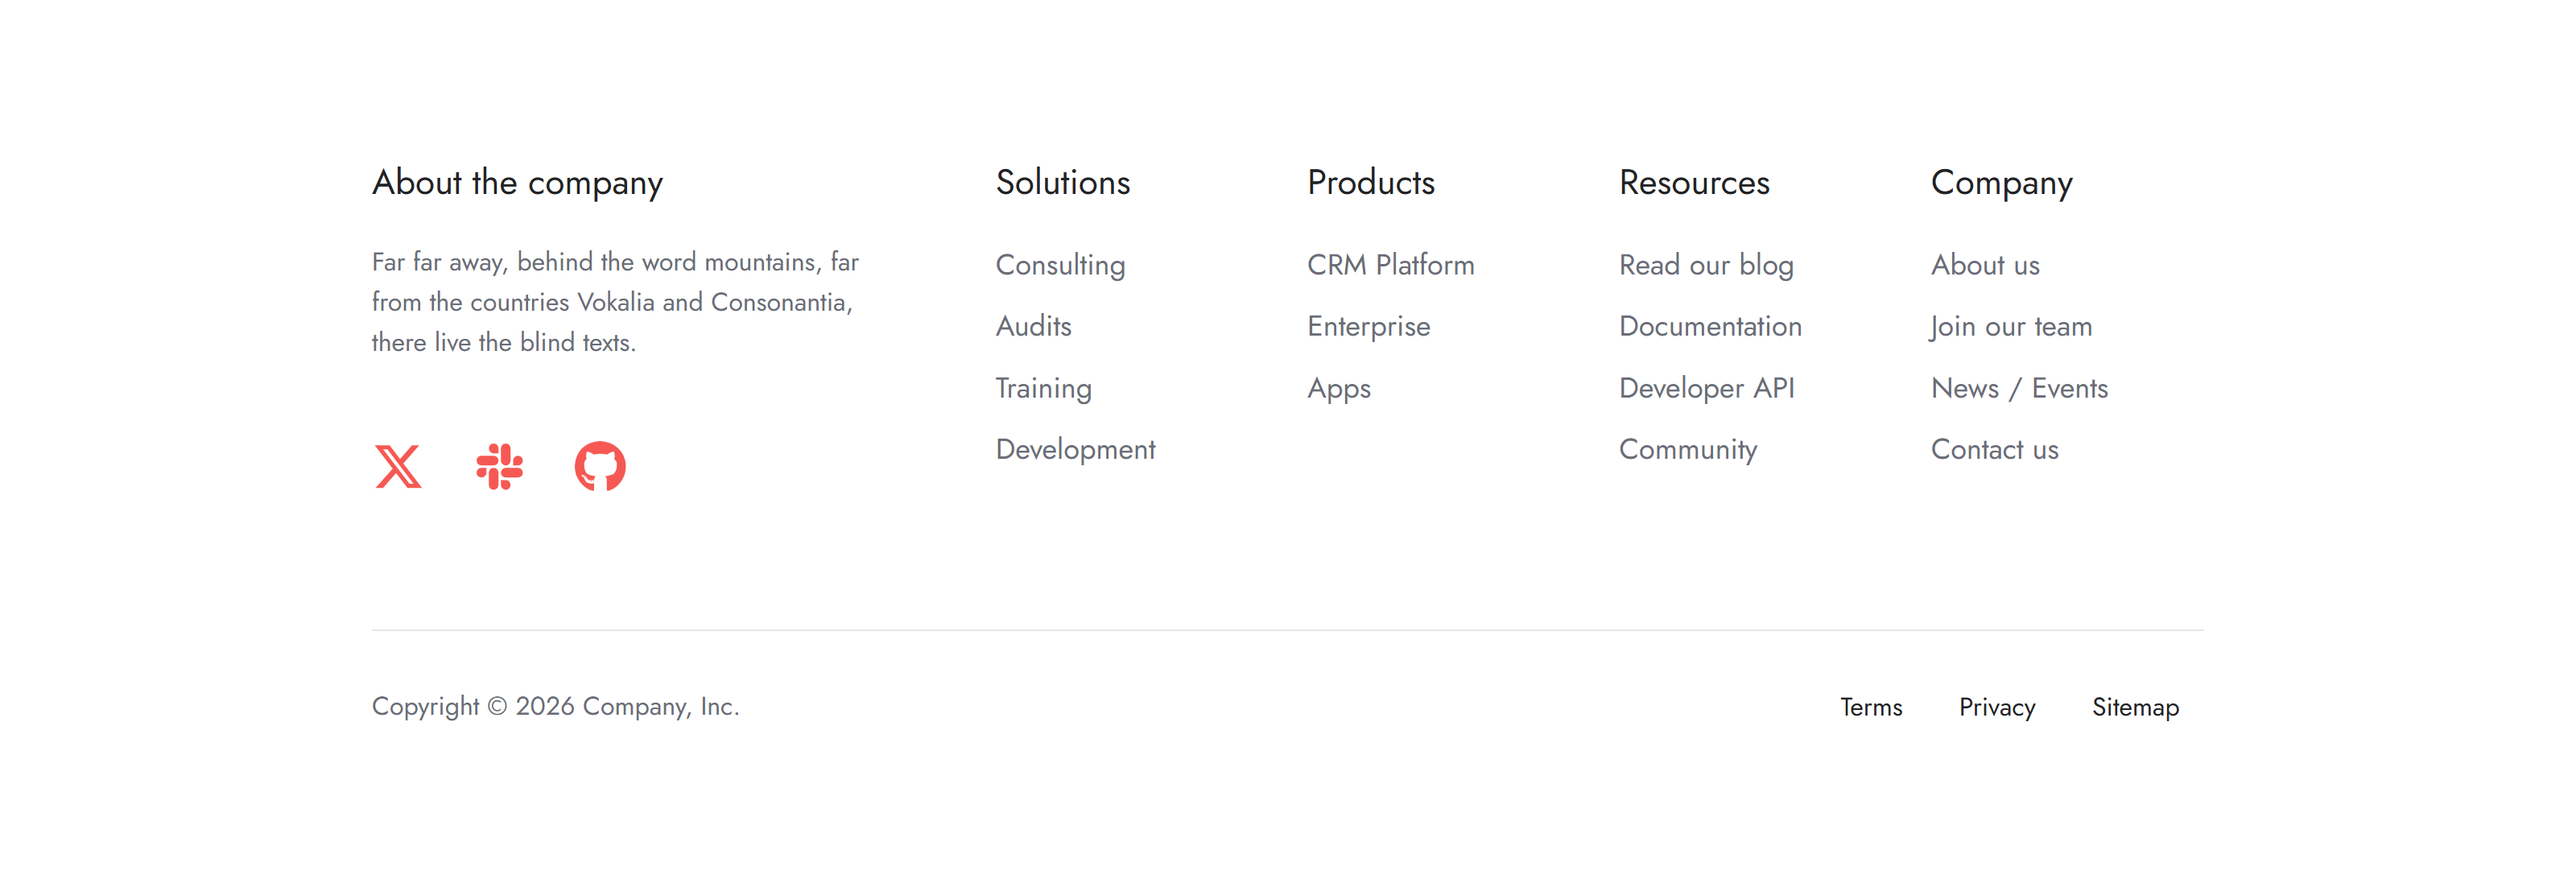Click the Apps link
The width and height of the screenshot is (2576, 887).
pos(1338,388)
